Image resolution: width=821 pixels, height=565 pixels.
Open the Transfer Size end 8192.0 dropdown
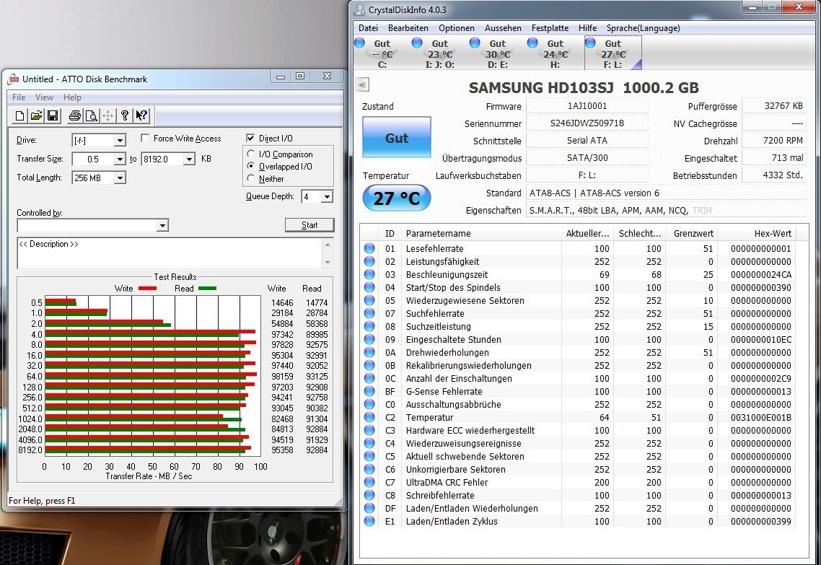pos(189,159)
